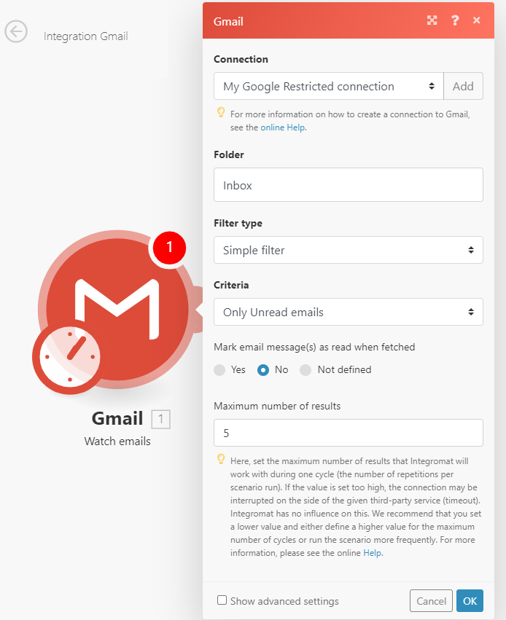Confirm settings with the OK button
Viewport: 506px width, 620px height.
tap(470, 601)
